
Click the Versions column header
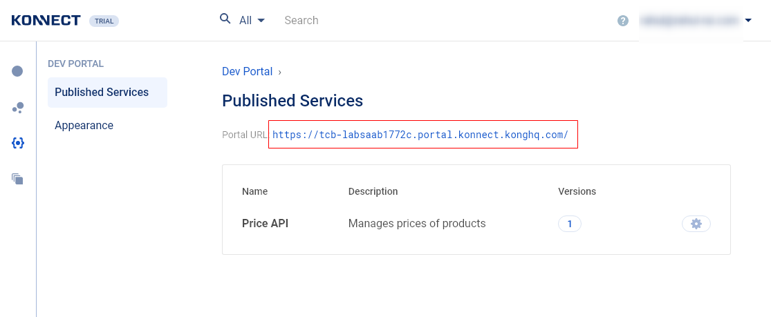pyautogui.click(x=577, y=191)
